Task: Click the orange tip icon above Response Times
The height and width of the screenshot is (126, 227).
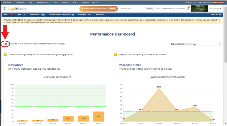Action: 115,55
